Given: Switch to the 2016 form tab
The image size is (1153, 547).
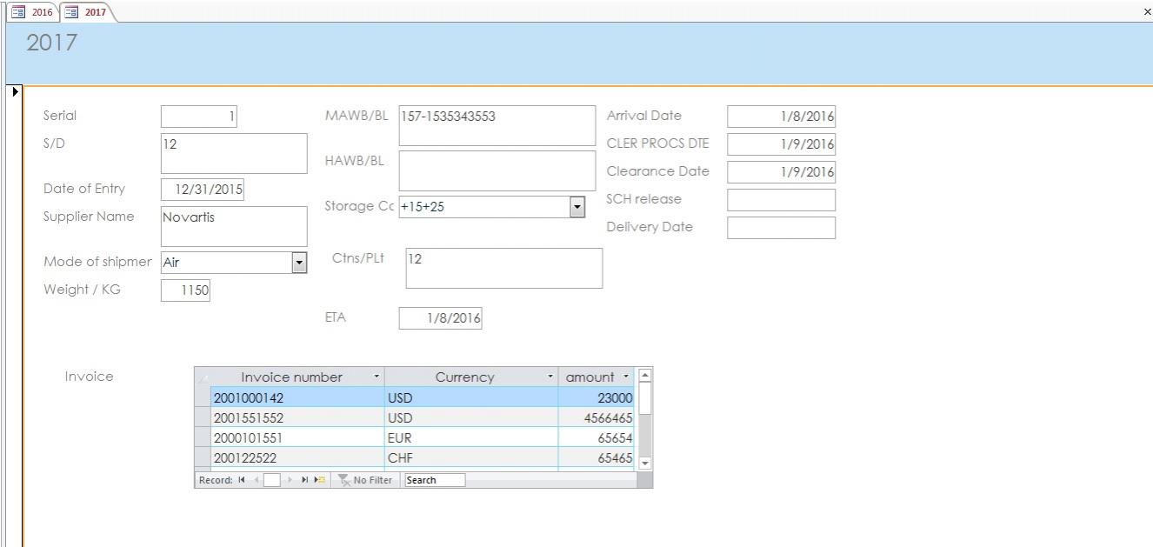Looking at the screenshot, I should point(31,12).
